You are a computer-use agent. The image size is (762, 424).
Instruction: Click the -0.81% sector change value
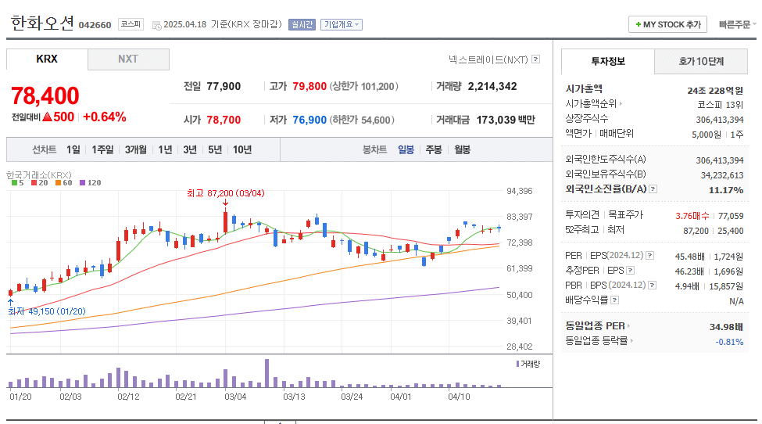[x=729, y=342]
